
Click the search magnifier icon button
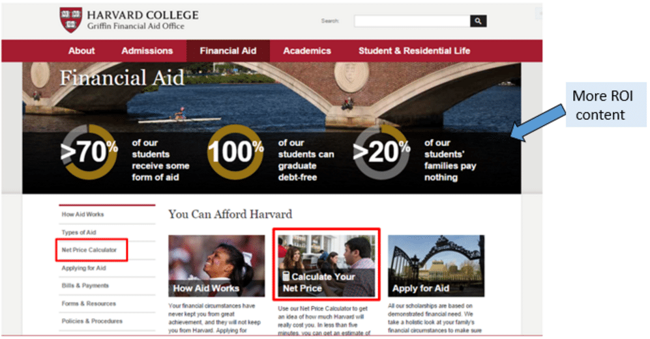point(478,21)
